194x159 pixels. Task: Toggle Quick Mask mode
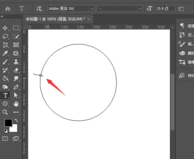click(5, 138)
